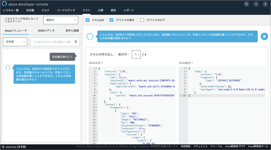Screen dimensions: 271x150
Task: Open the invocation number dropdown showing 1
Action: 137,54
